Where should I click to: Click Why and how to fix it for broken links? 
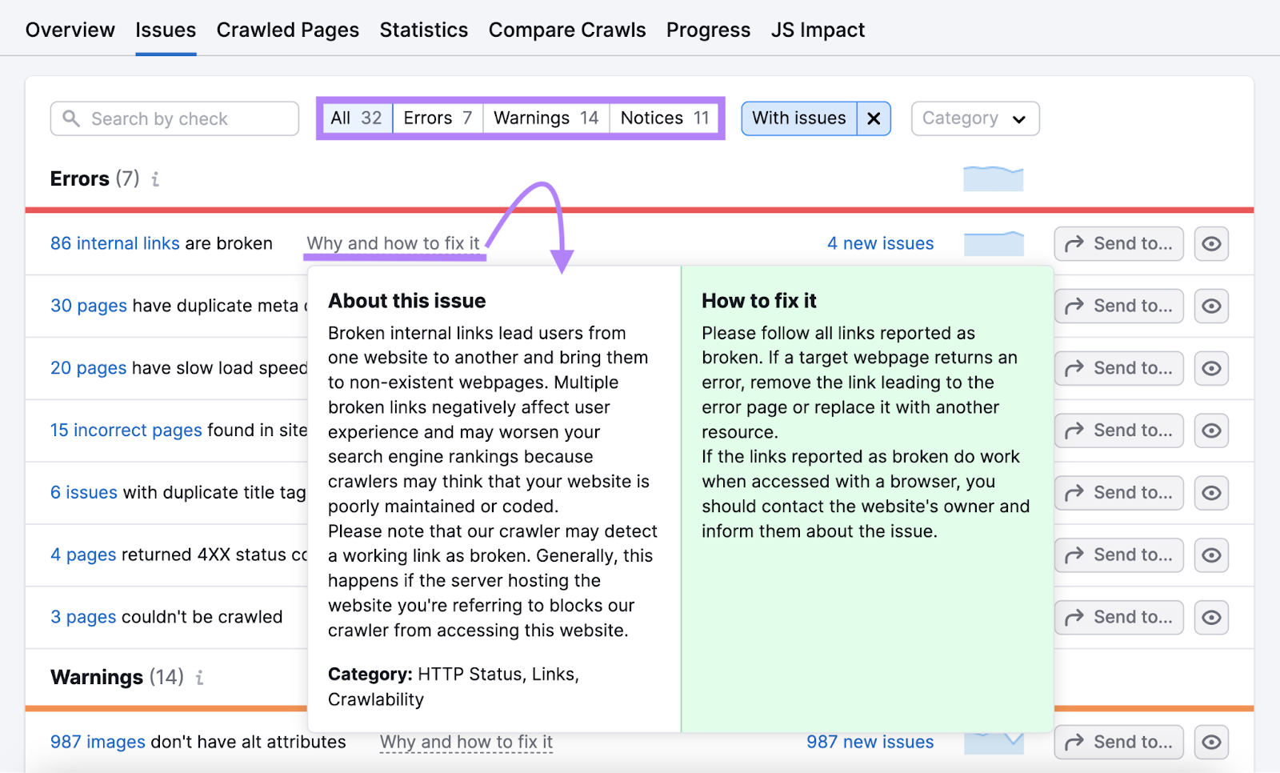[x=394, y=243]
